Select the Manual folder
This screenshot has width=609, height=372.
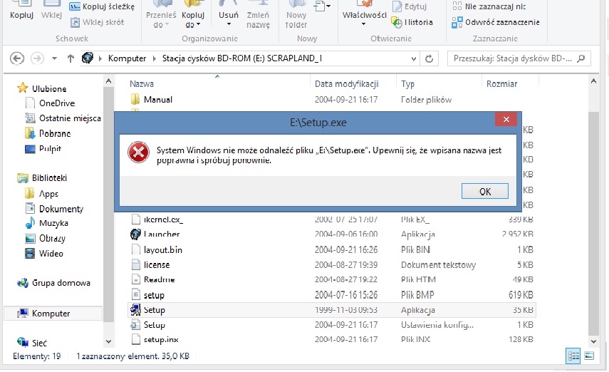tap(157, 100)
